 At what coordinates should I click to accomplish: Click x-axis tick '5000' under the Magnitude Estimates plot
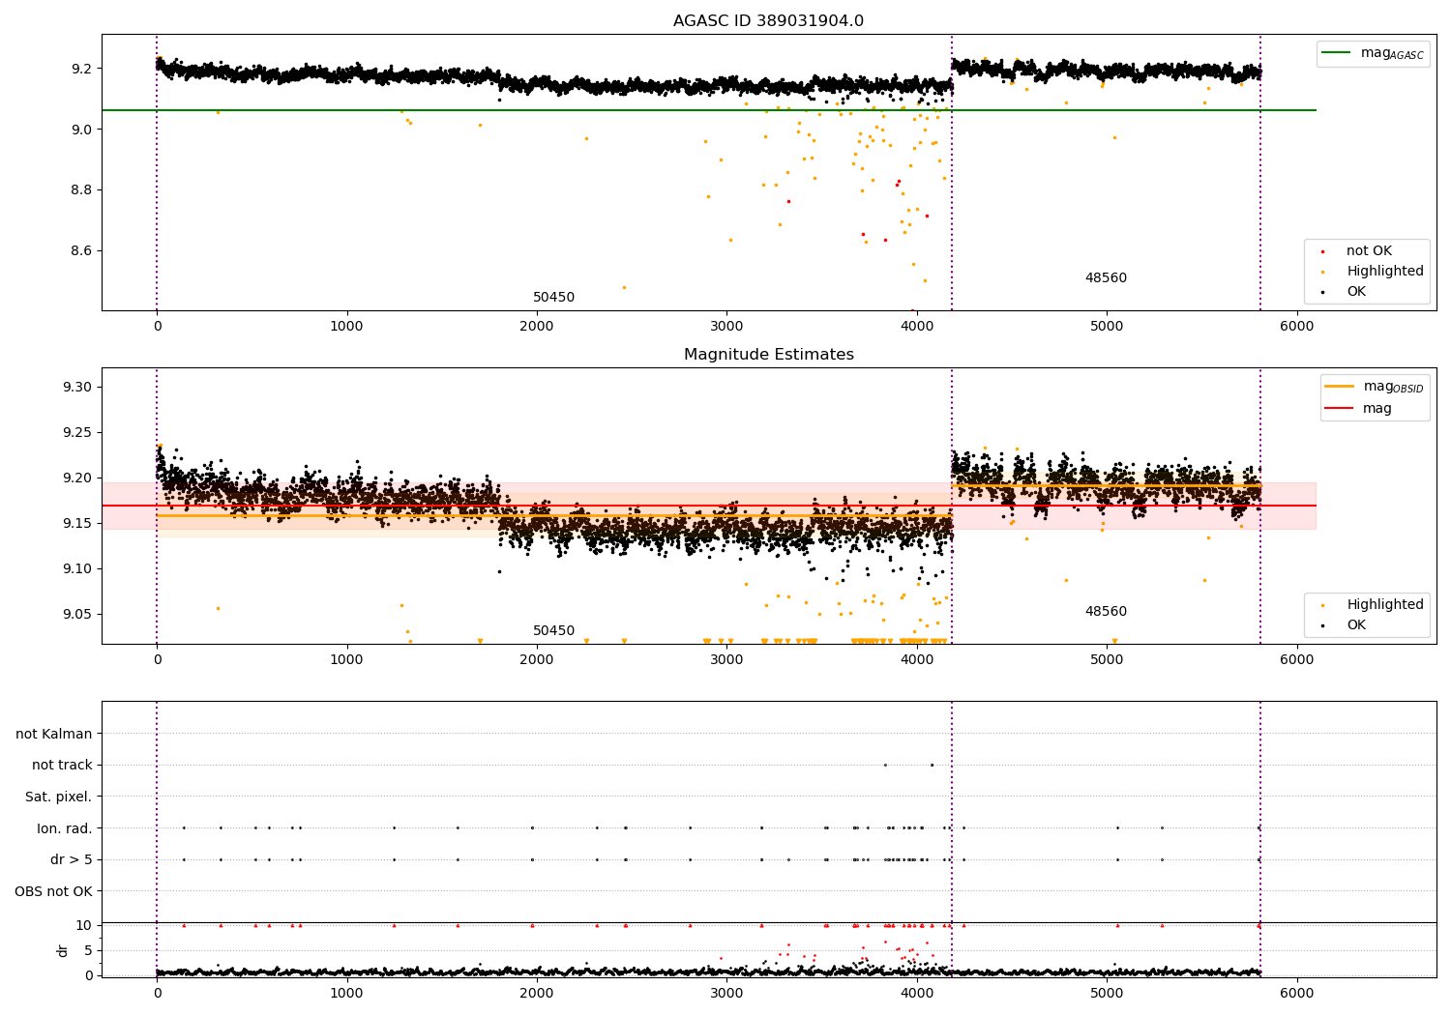click(x=1107, y=660)
